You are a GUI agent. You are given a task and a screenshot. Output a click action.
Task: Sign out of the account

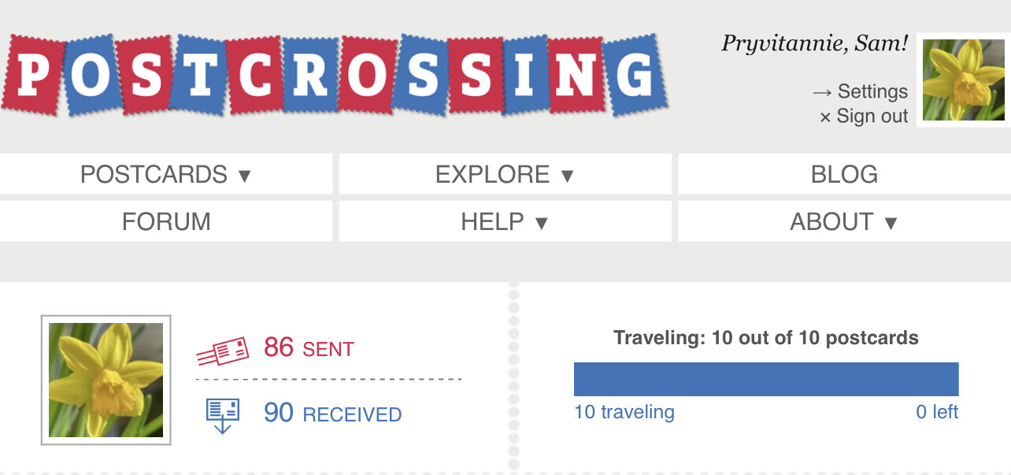coord(872,116)
